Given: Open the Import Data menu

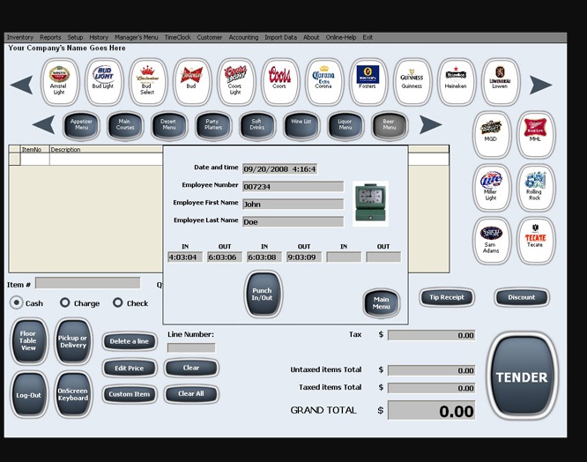Looking at the screenshot, I should (x=280, y=37).
